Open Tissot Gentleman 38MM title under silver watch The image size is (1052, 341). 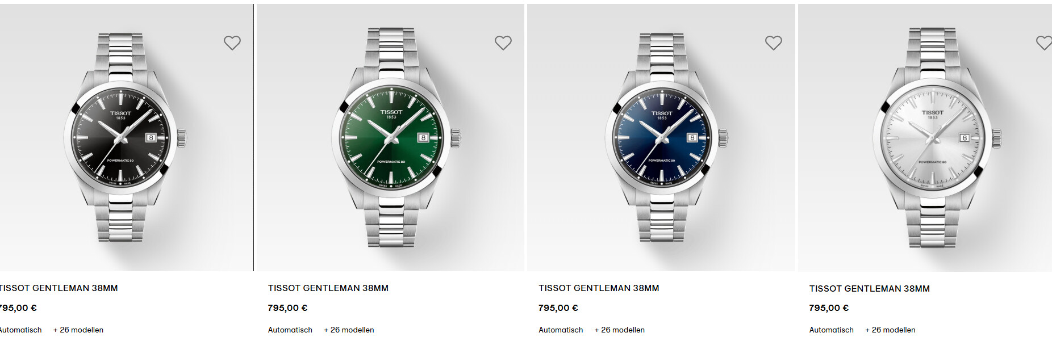click(870, 289)
